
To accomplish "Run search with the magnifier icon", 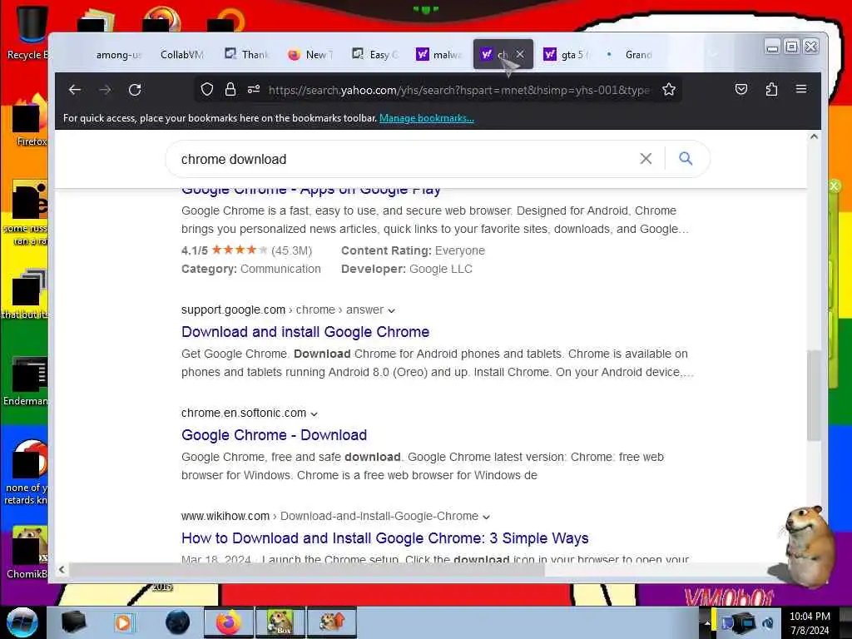I will 686,158.
